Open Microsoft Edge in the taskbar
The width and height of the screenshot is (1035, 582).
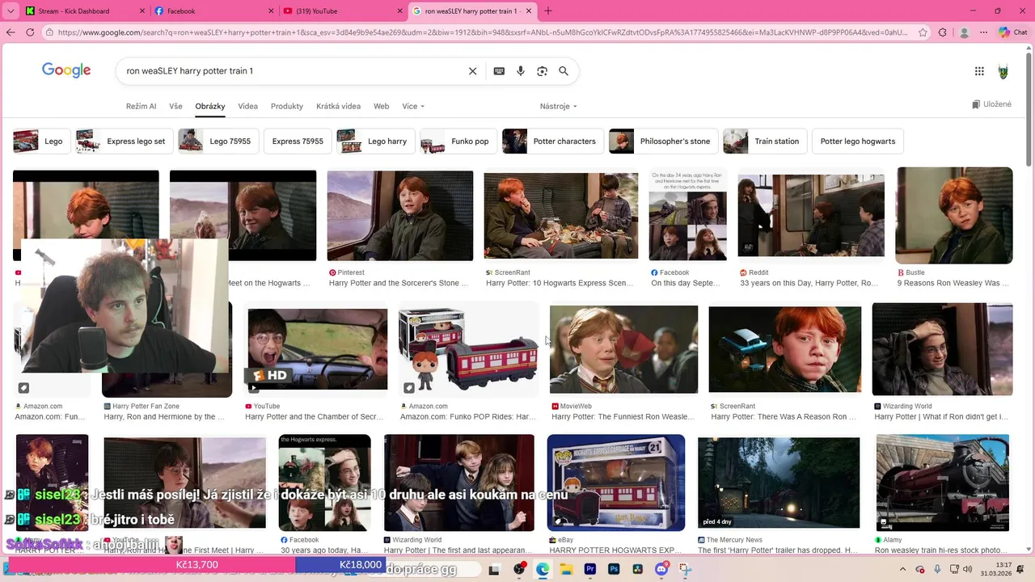click(x=542, y=569)
